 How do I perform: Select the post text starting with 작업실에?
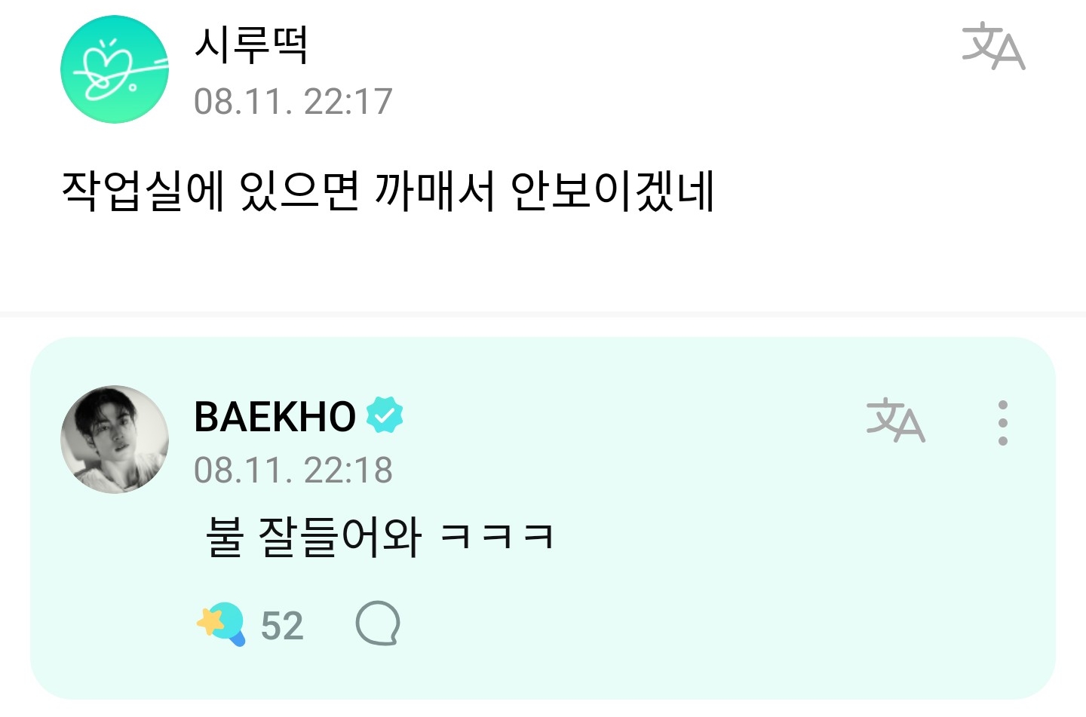coord(388,191)
